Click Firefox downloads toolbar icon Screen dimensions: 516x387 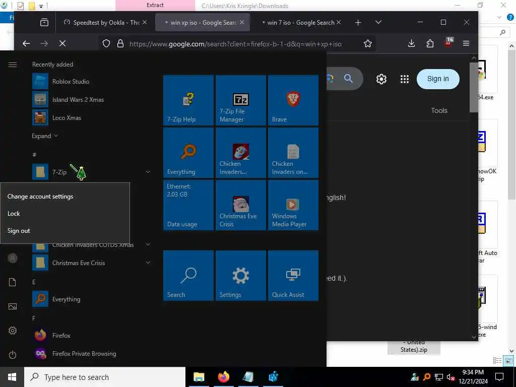pos(411,43)
